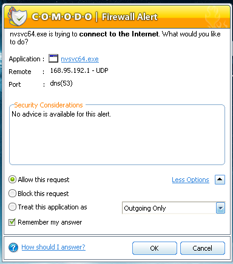Click the dns(53) port value
This screenshot has width=233, height=264.
coord(61,83)
